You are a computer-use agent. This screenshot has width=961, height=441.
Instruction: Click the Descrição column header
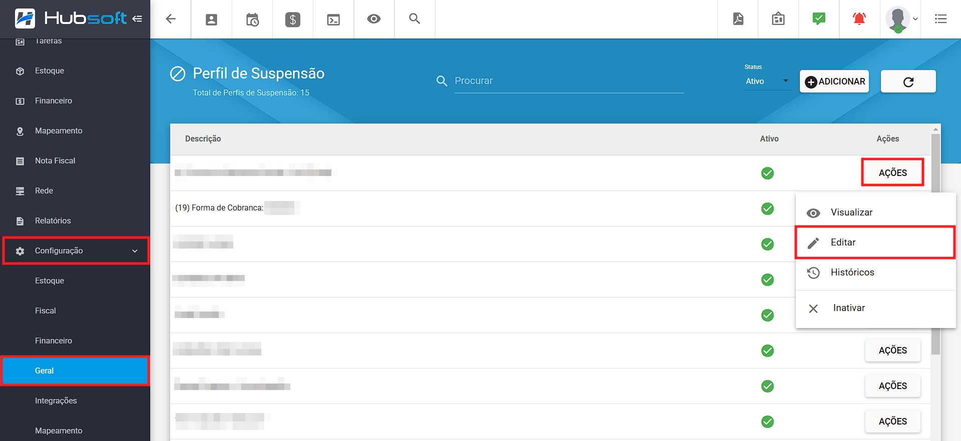pyautogui.click(x=203, y=138)
